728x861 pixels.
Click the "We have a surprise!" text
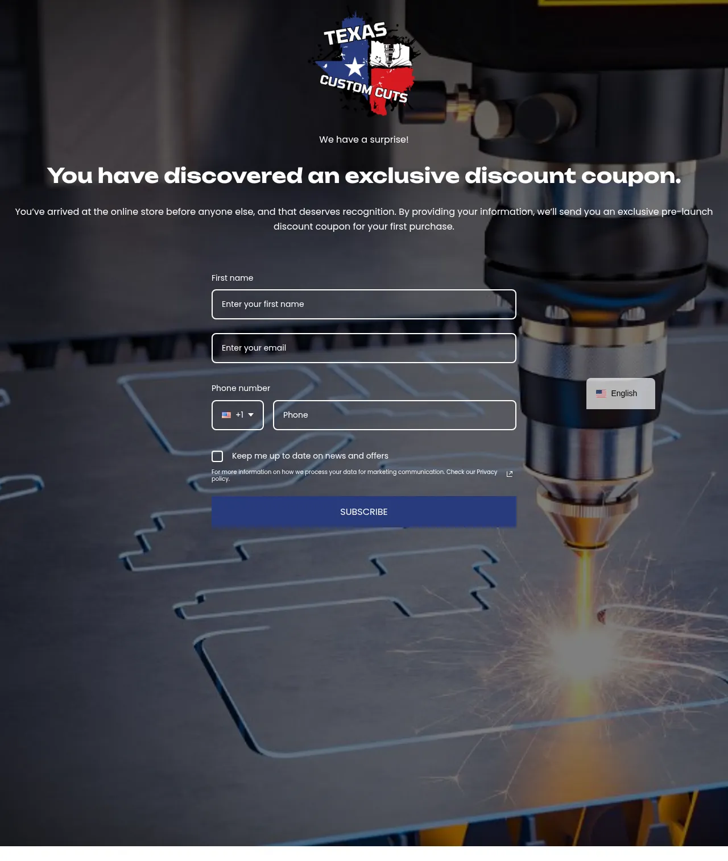(x=364, y=140)
